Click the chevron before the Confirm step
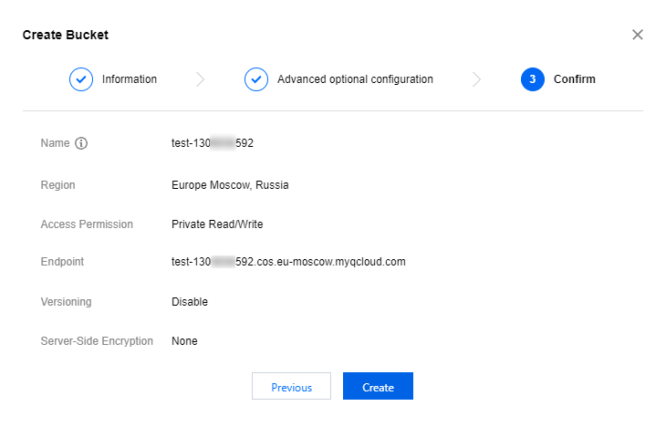The height and width of the screenshot is (427, 666). (476, 79)
